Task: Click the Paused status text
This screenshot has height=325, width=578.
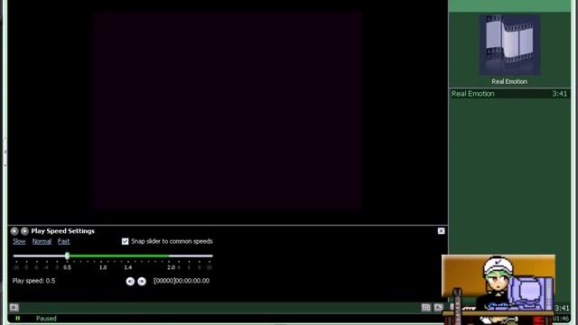Action: [x=46, y=319]
